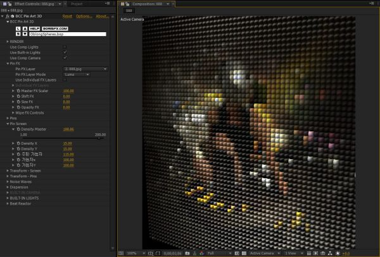Click the Reset Exposure icon
The height and width of the screenshot is (257, 380).
(338, 253)
